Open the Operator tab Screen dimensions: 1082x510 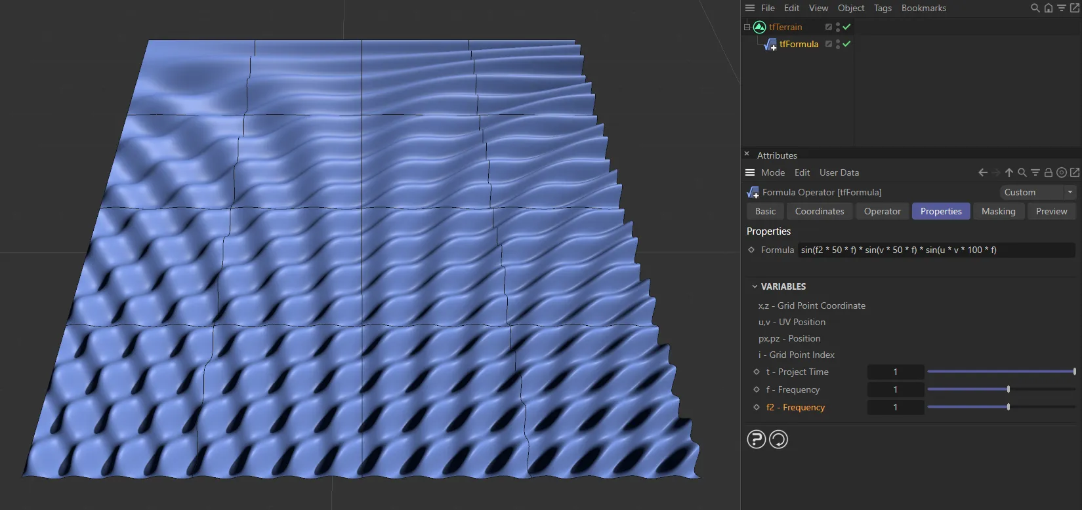[882, 211]
